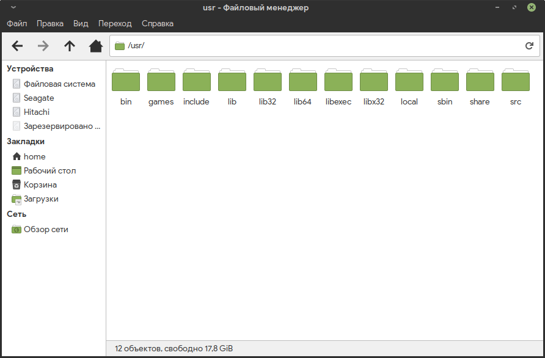
Task: Select the libx32 folder icon
Action: 374,80
